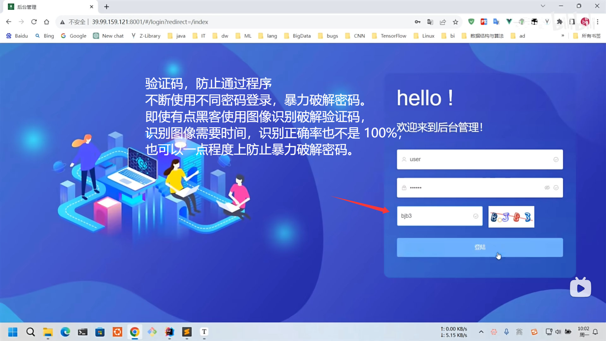This screenshot has height=341, width=606.
Task: Click the Bilibili play button overlay
Action: [580, 288]
